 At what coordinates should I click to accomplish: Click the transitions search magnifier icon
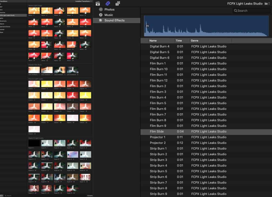pos(6,196)
